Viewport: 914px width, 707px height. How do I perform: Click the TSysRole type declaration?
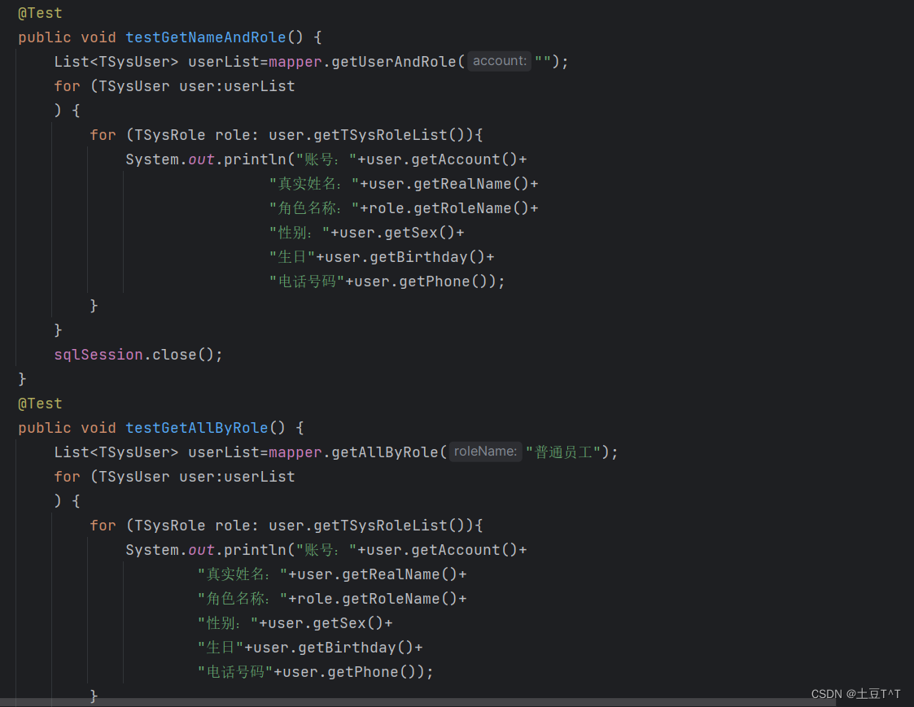(x=168, y=134)
